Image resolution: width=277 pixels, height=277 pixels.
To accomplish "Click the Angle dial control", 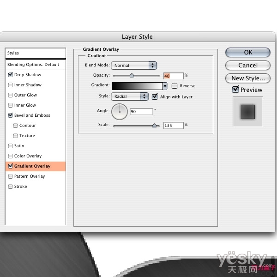I will 120,112.
